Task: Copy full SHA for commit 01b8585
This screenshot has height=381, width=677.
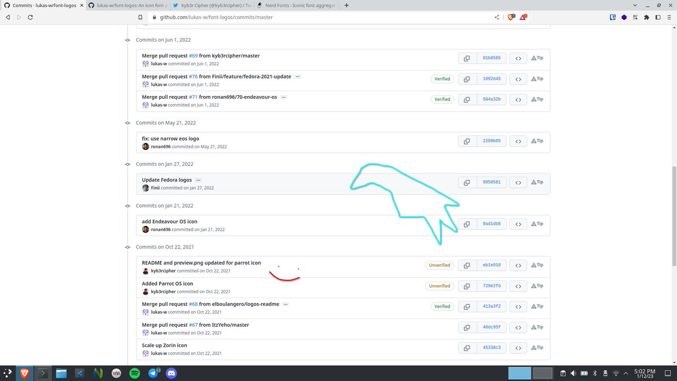Action: pyautogui.click(x=467, y=58)
